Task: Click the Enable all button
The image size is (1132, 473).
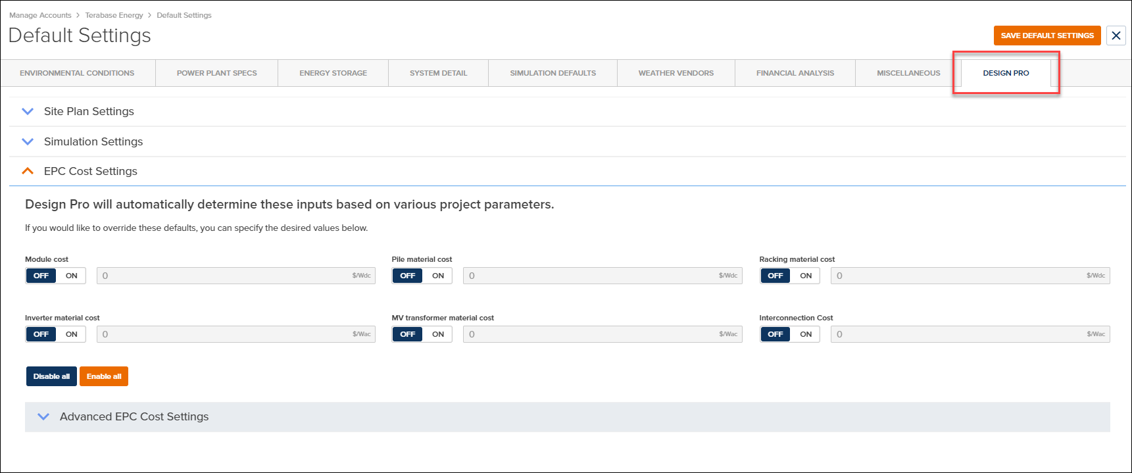Action: coord(104,376)
